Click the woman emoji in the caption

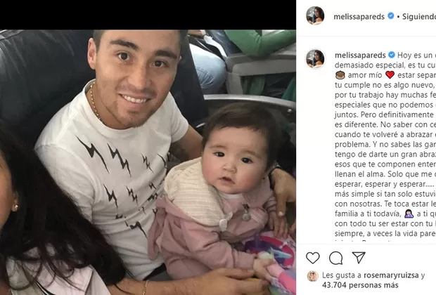coord(409,214)
